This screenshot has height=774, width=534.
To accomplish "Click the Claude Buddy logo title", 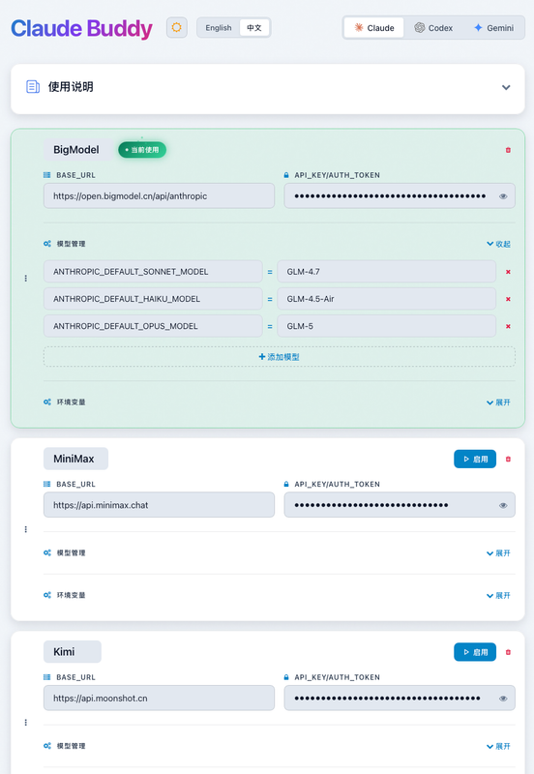I will 82,29.
